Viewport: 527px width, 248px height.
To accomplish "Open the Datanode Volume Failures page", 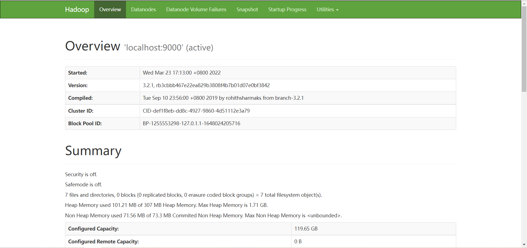I will pos(196,9).
